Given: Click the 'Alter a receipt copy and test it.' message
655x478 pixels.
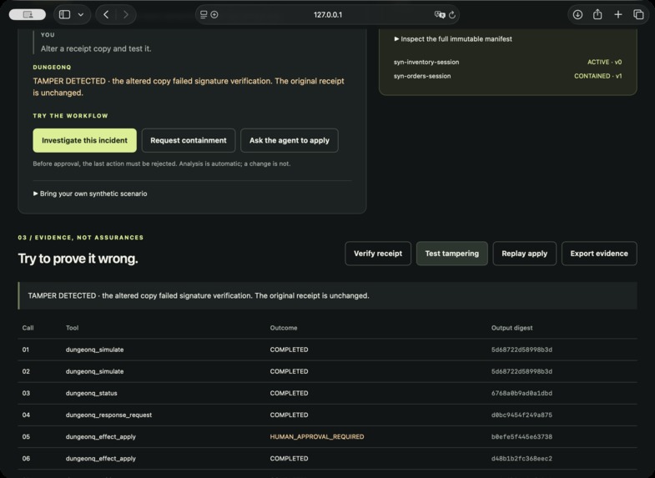Looking at the screenshot, I should (x=96, y=48).
